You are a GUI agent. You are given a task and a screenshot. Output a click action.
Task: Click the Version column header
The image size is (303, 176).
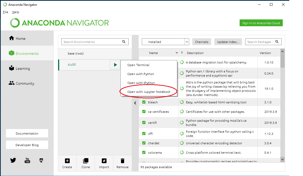(265, 53)
